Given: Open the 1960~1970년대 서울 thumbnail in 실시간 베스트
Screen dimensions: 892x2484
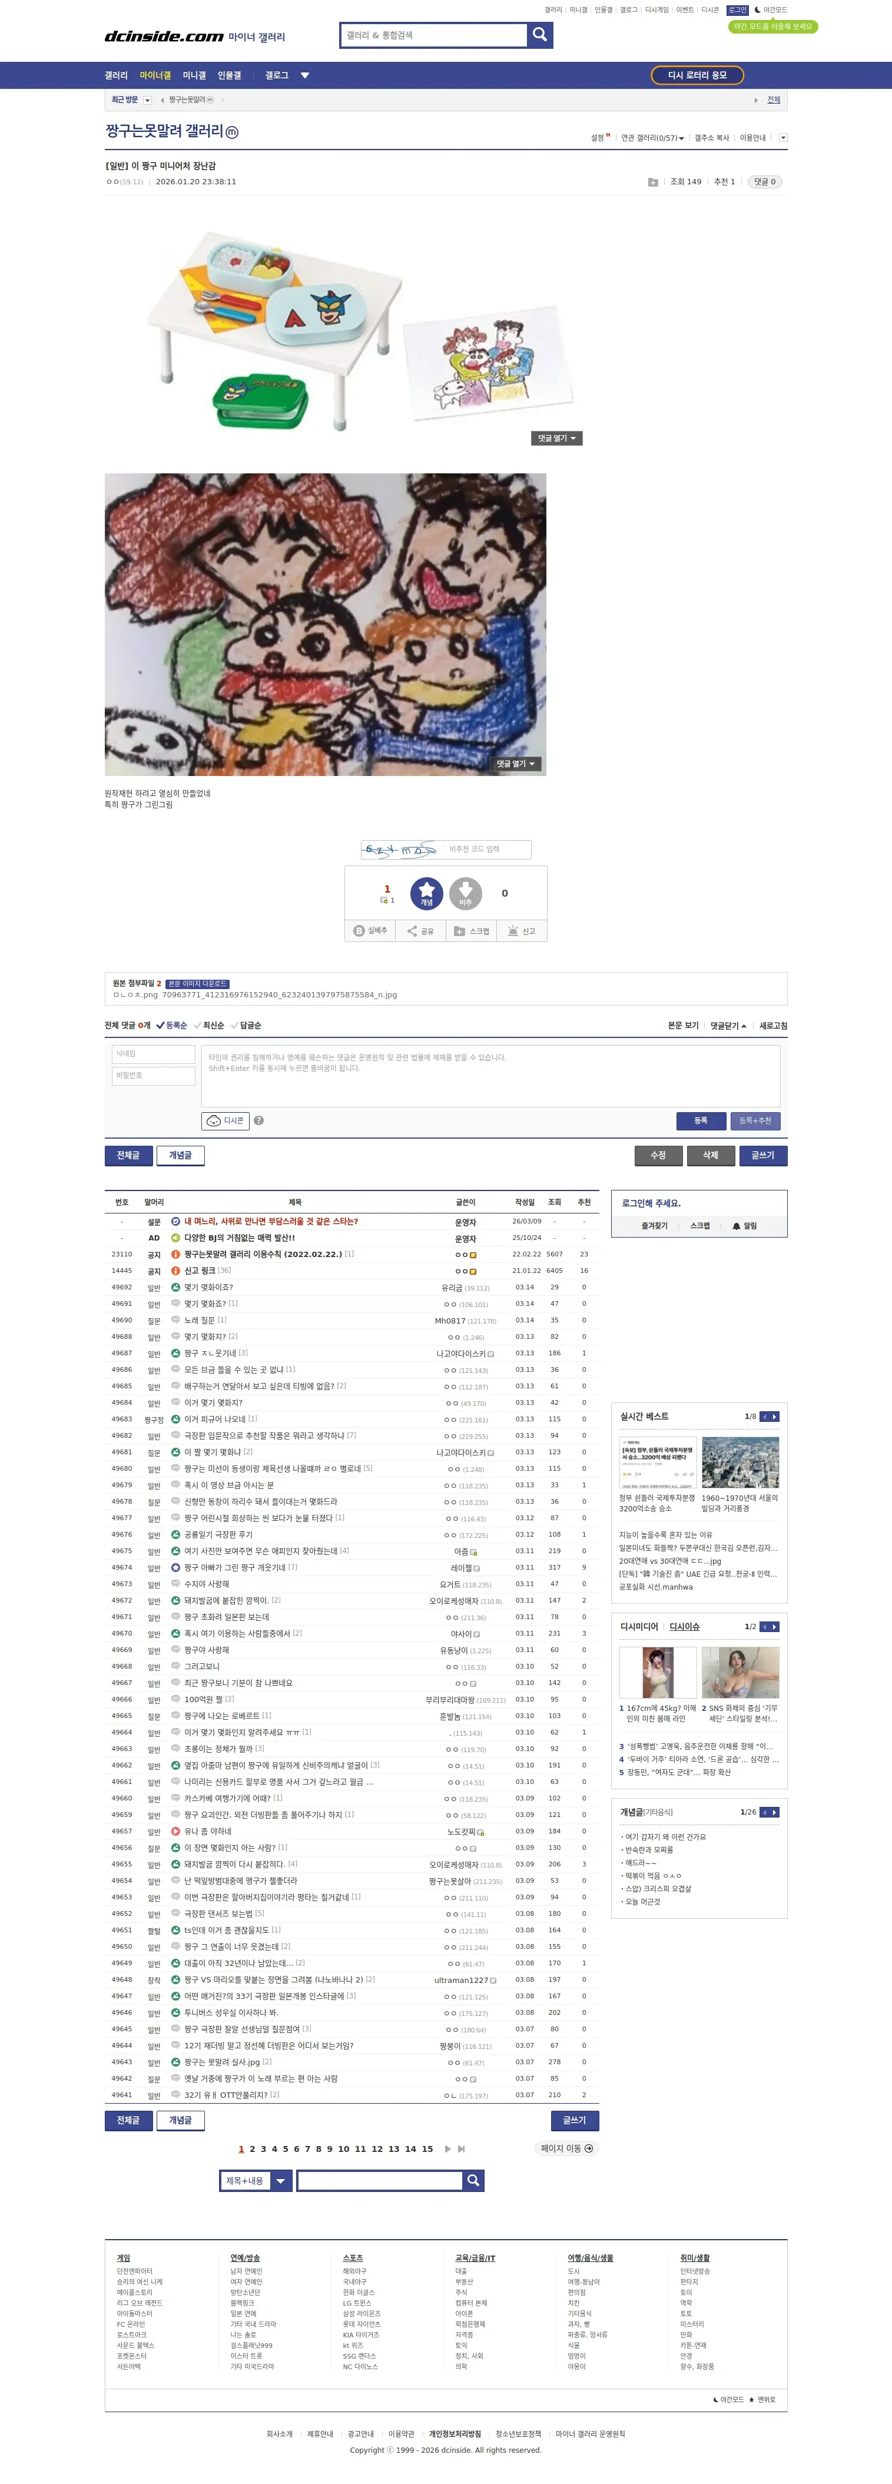Looking at the screenshot, I should (740, 1462).
